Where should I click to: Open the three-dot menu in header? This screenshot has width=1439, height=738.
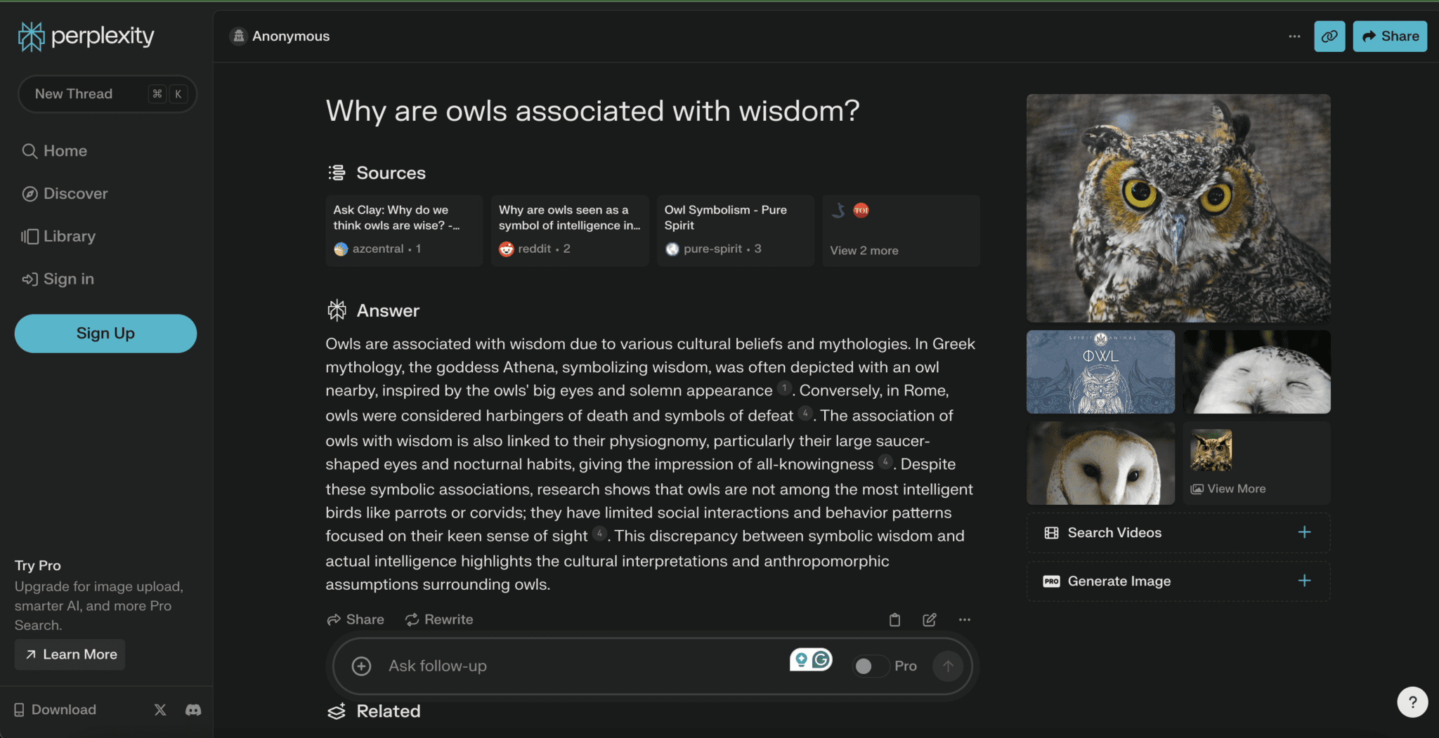pyautogui.click(x=1294, y=37)
